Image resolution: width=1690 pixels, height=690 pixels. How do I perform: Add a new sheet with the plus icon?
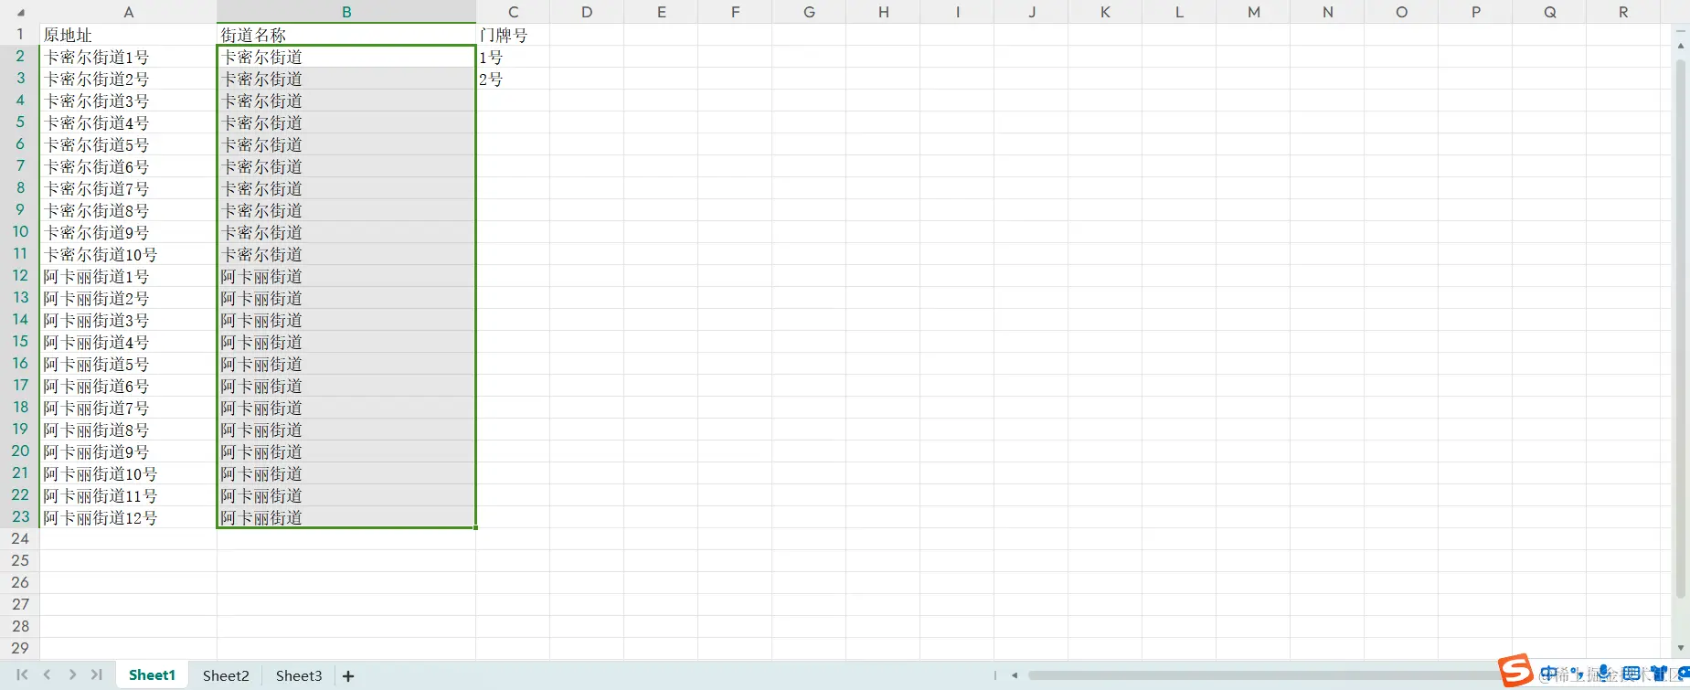coord(348,676)
